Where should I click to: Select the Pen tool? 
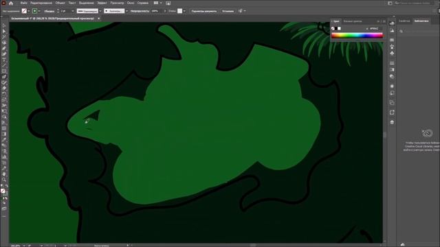pos(4,49)
